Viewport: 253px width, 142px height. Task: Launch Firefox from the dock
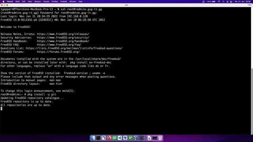coord(109,138)
